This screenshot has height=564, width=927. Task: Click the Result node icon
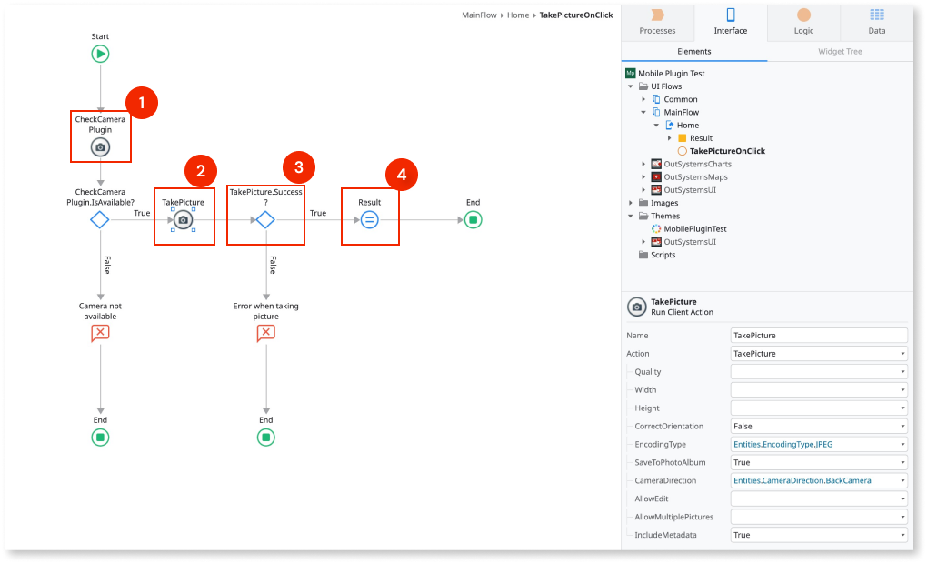pyautogui.click(x=370, y=218)
